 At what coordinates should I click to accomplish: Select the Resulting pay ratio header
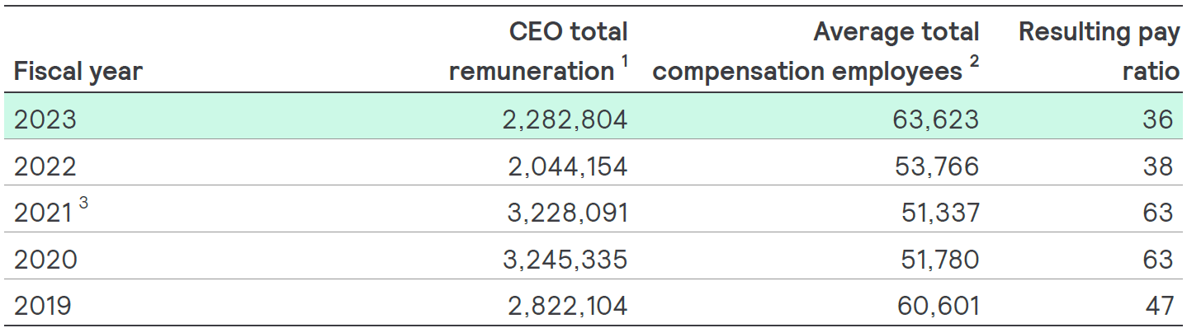(x=1099, y=51)
